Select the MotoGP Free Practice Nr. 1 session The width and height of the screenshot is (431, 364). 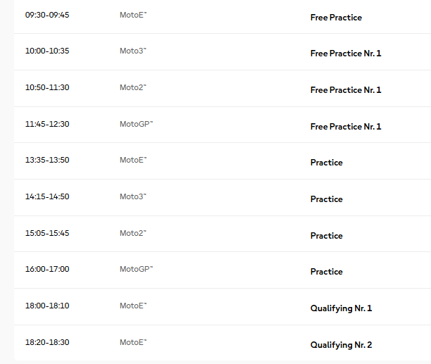(345, 127)
